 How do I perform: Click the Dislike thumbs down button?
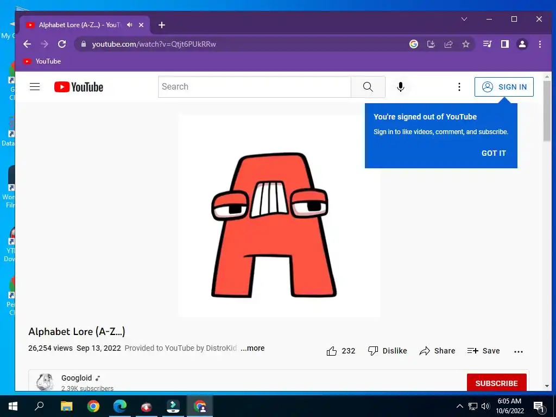point(388,351)
